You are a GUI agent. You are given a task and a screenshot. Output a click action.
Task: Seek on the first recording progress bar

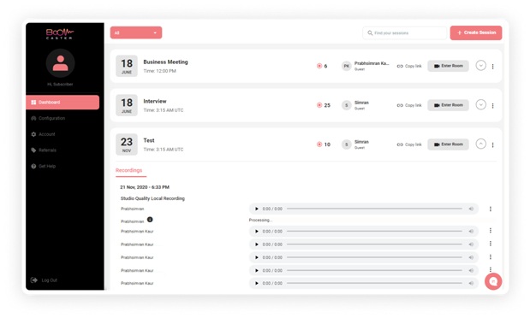click(x=374, y=209)
